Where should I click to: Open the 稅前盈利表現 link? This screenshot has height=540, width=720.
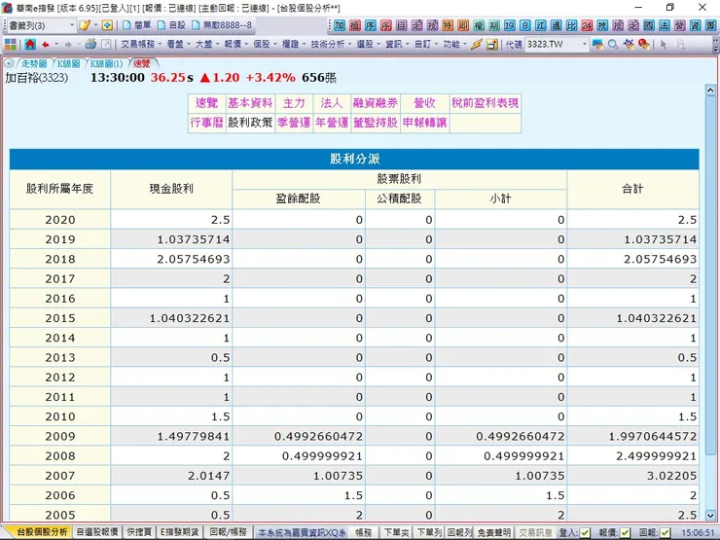pos(485,103)
